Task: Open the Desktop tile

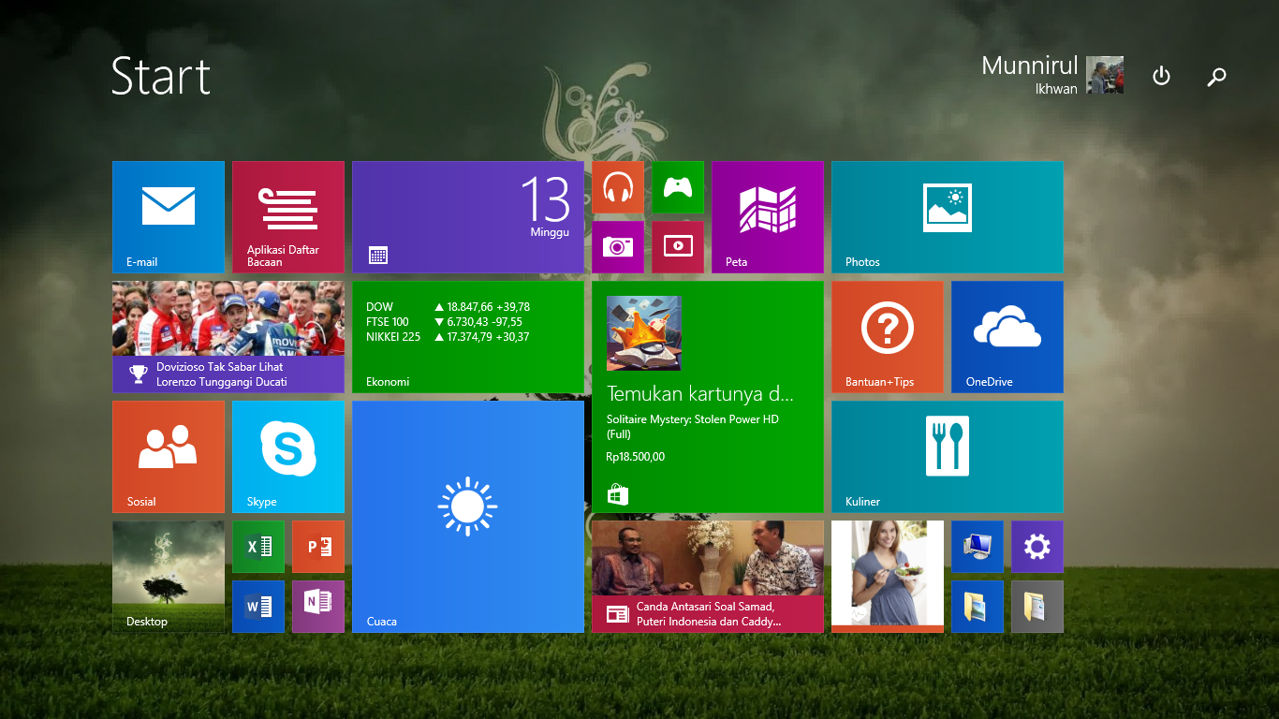Action: pos(169,577)
